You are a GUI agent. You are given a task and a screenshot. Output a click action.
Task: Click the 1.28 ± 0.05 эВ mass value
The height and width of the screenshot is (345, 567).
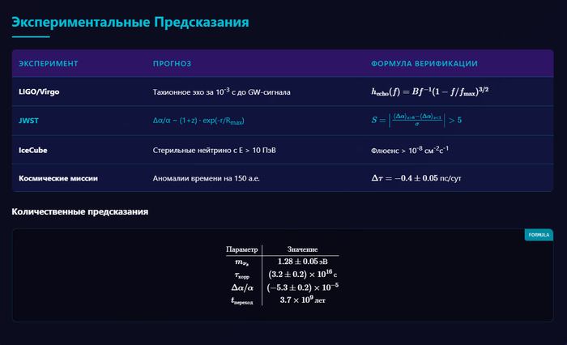pos(302,262)
